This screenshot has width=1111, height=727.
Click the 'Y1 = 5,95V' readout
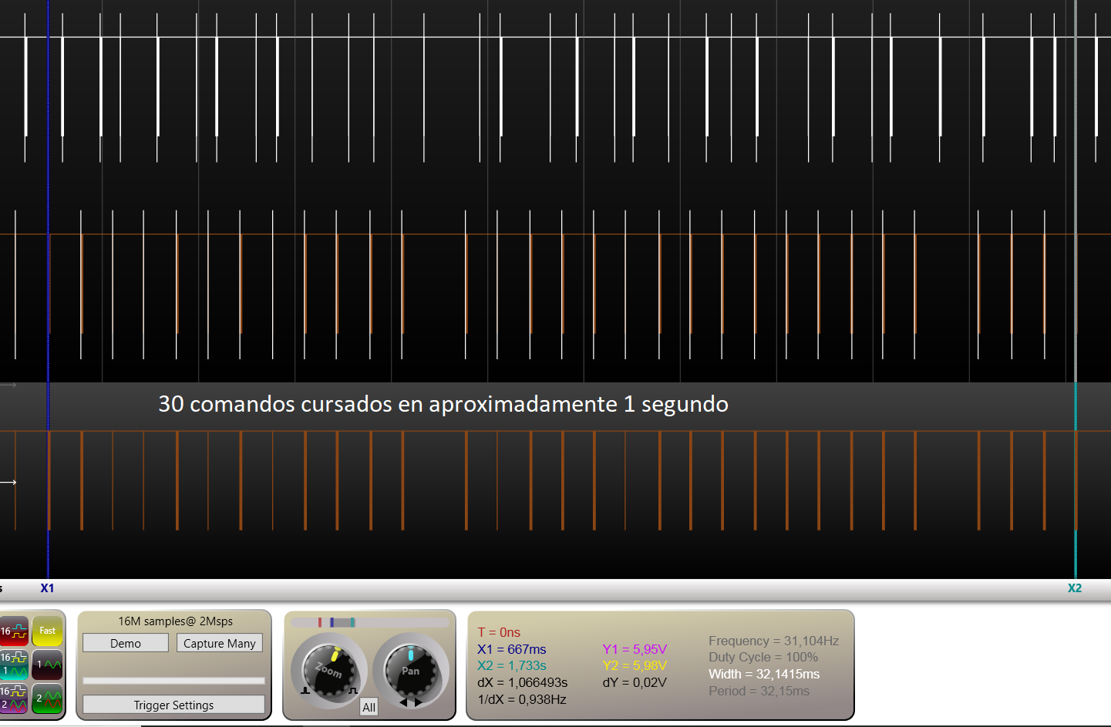tap(635, 649)
